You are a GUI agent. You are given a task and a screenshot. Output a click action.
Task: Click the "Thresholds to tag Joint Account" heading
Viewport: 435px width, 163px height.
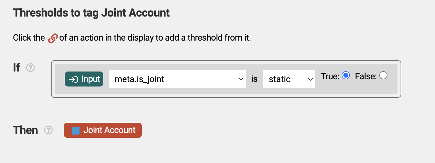pos(91,13)
